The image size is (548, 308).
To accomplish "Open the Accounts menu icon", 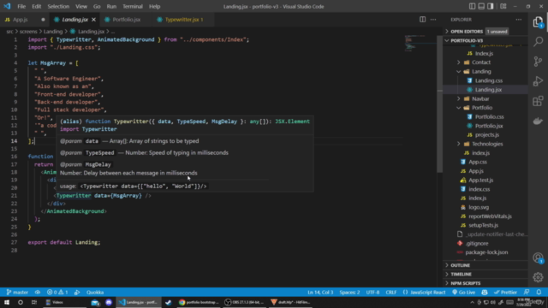I will 539,258.
